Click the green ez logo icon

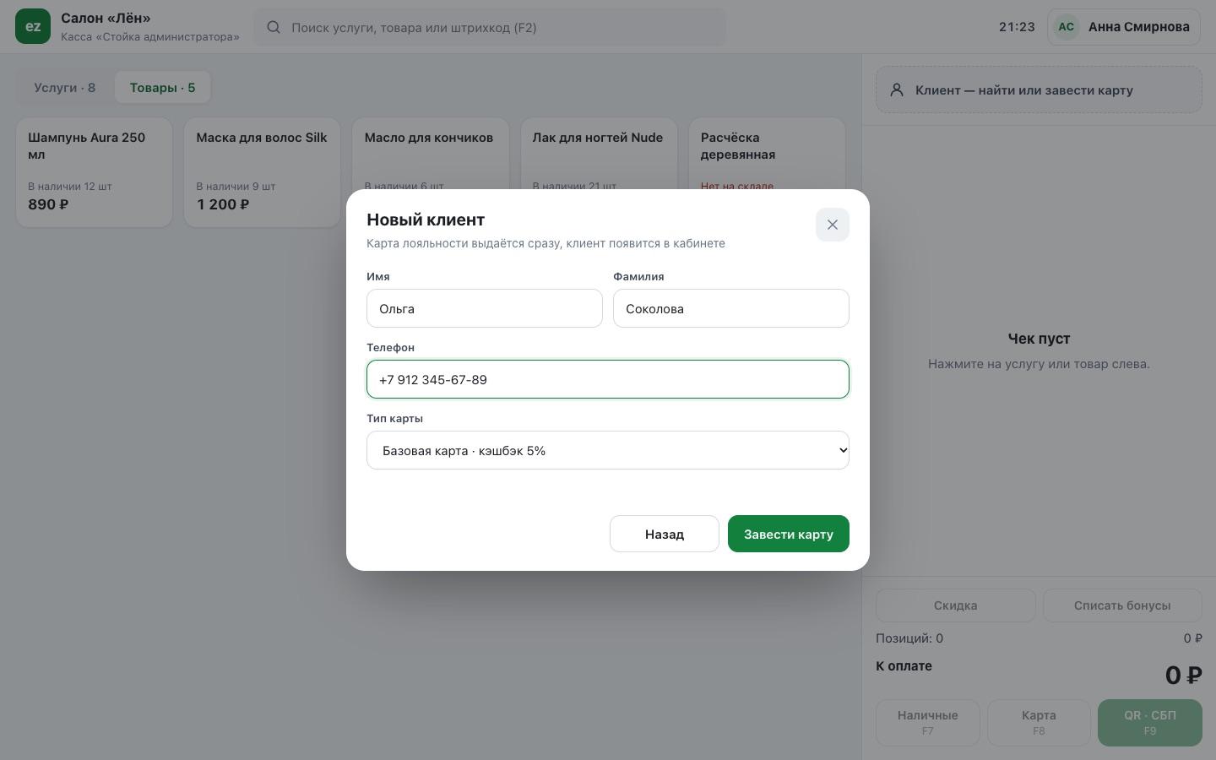(x=33, y=26)
